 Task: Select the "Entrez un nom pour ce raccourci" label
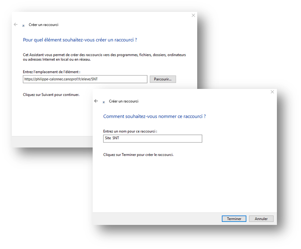coord(130,131)
